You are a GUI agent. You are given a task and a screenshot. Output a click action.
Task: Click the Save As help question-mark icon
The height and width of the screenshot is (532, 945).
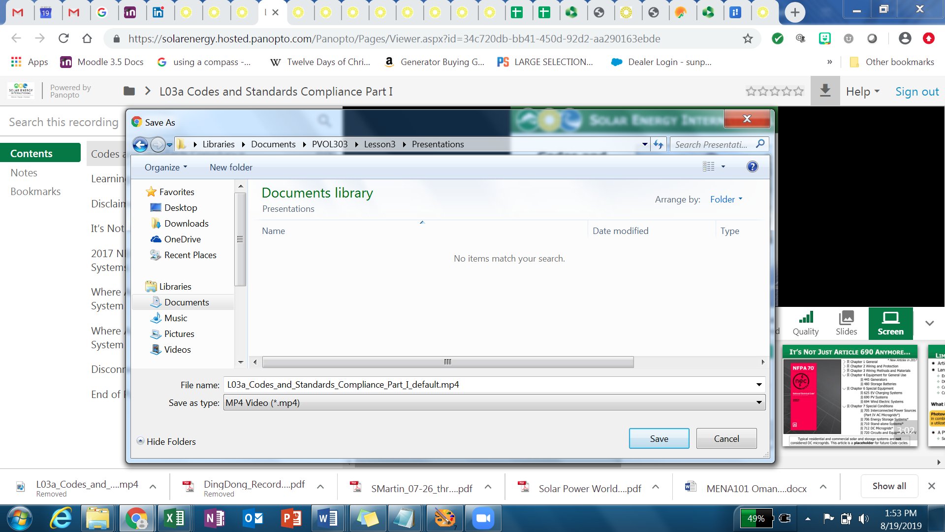[x=752, y=167]
